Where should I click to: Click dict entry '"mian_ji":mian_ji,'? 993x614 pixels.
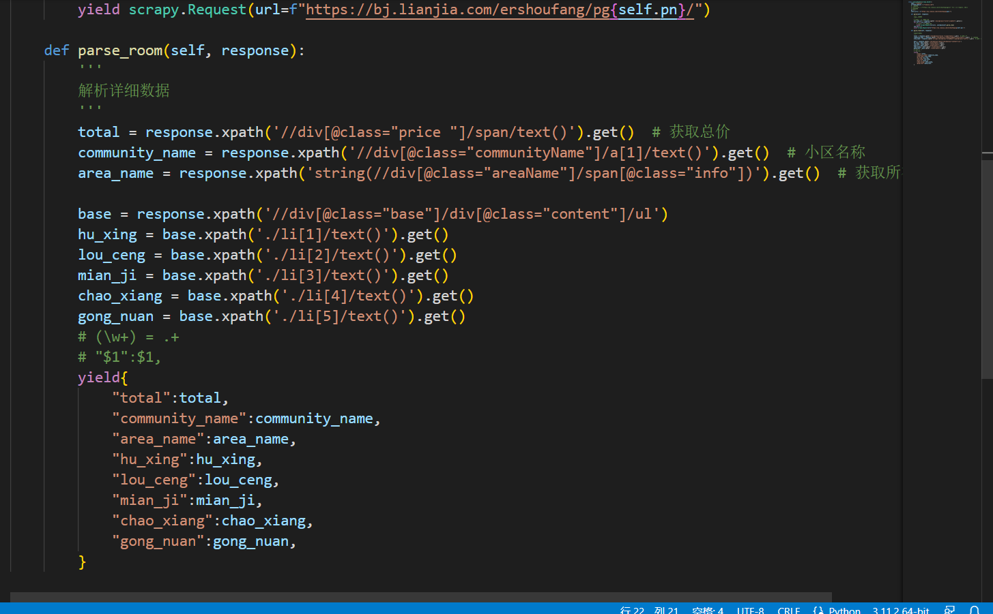[x=187, y=500]
